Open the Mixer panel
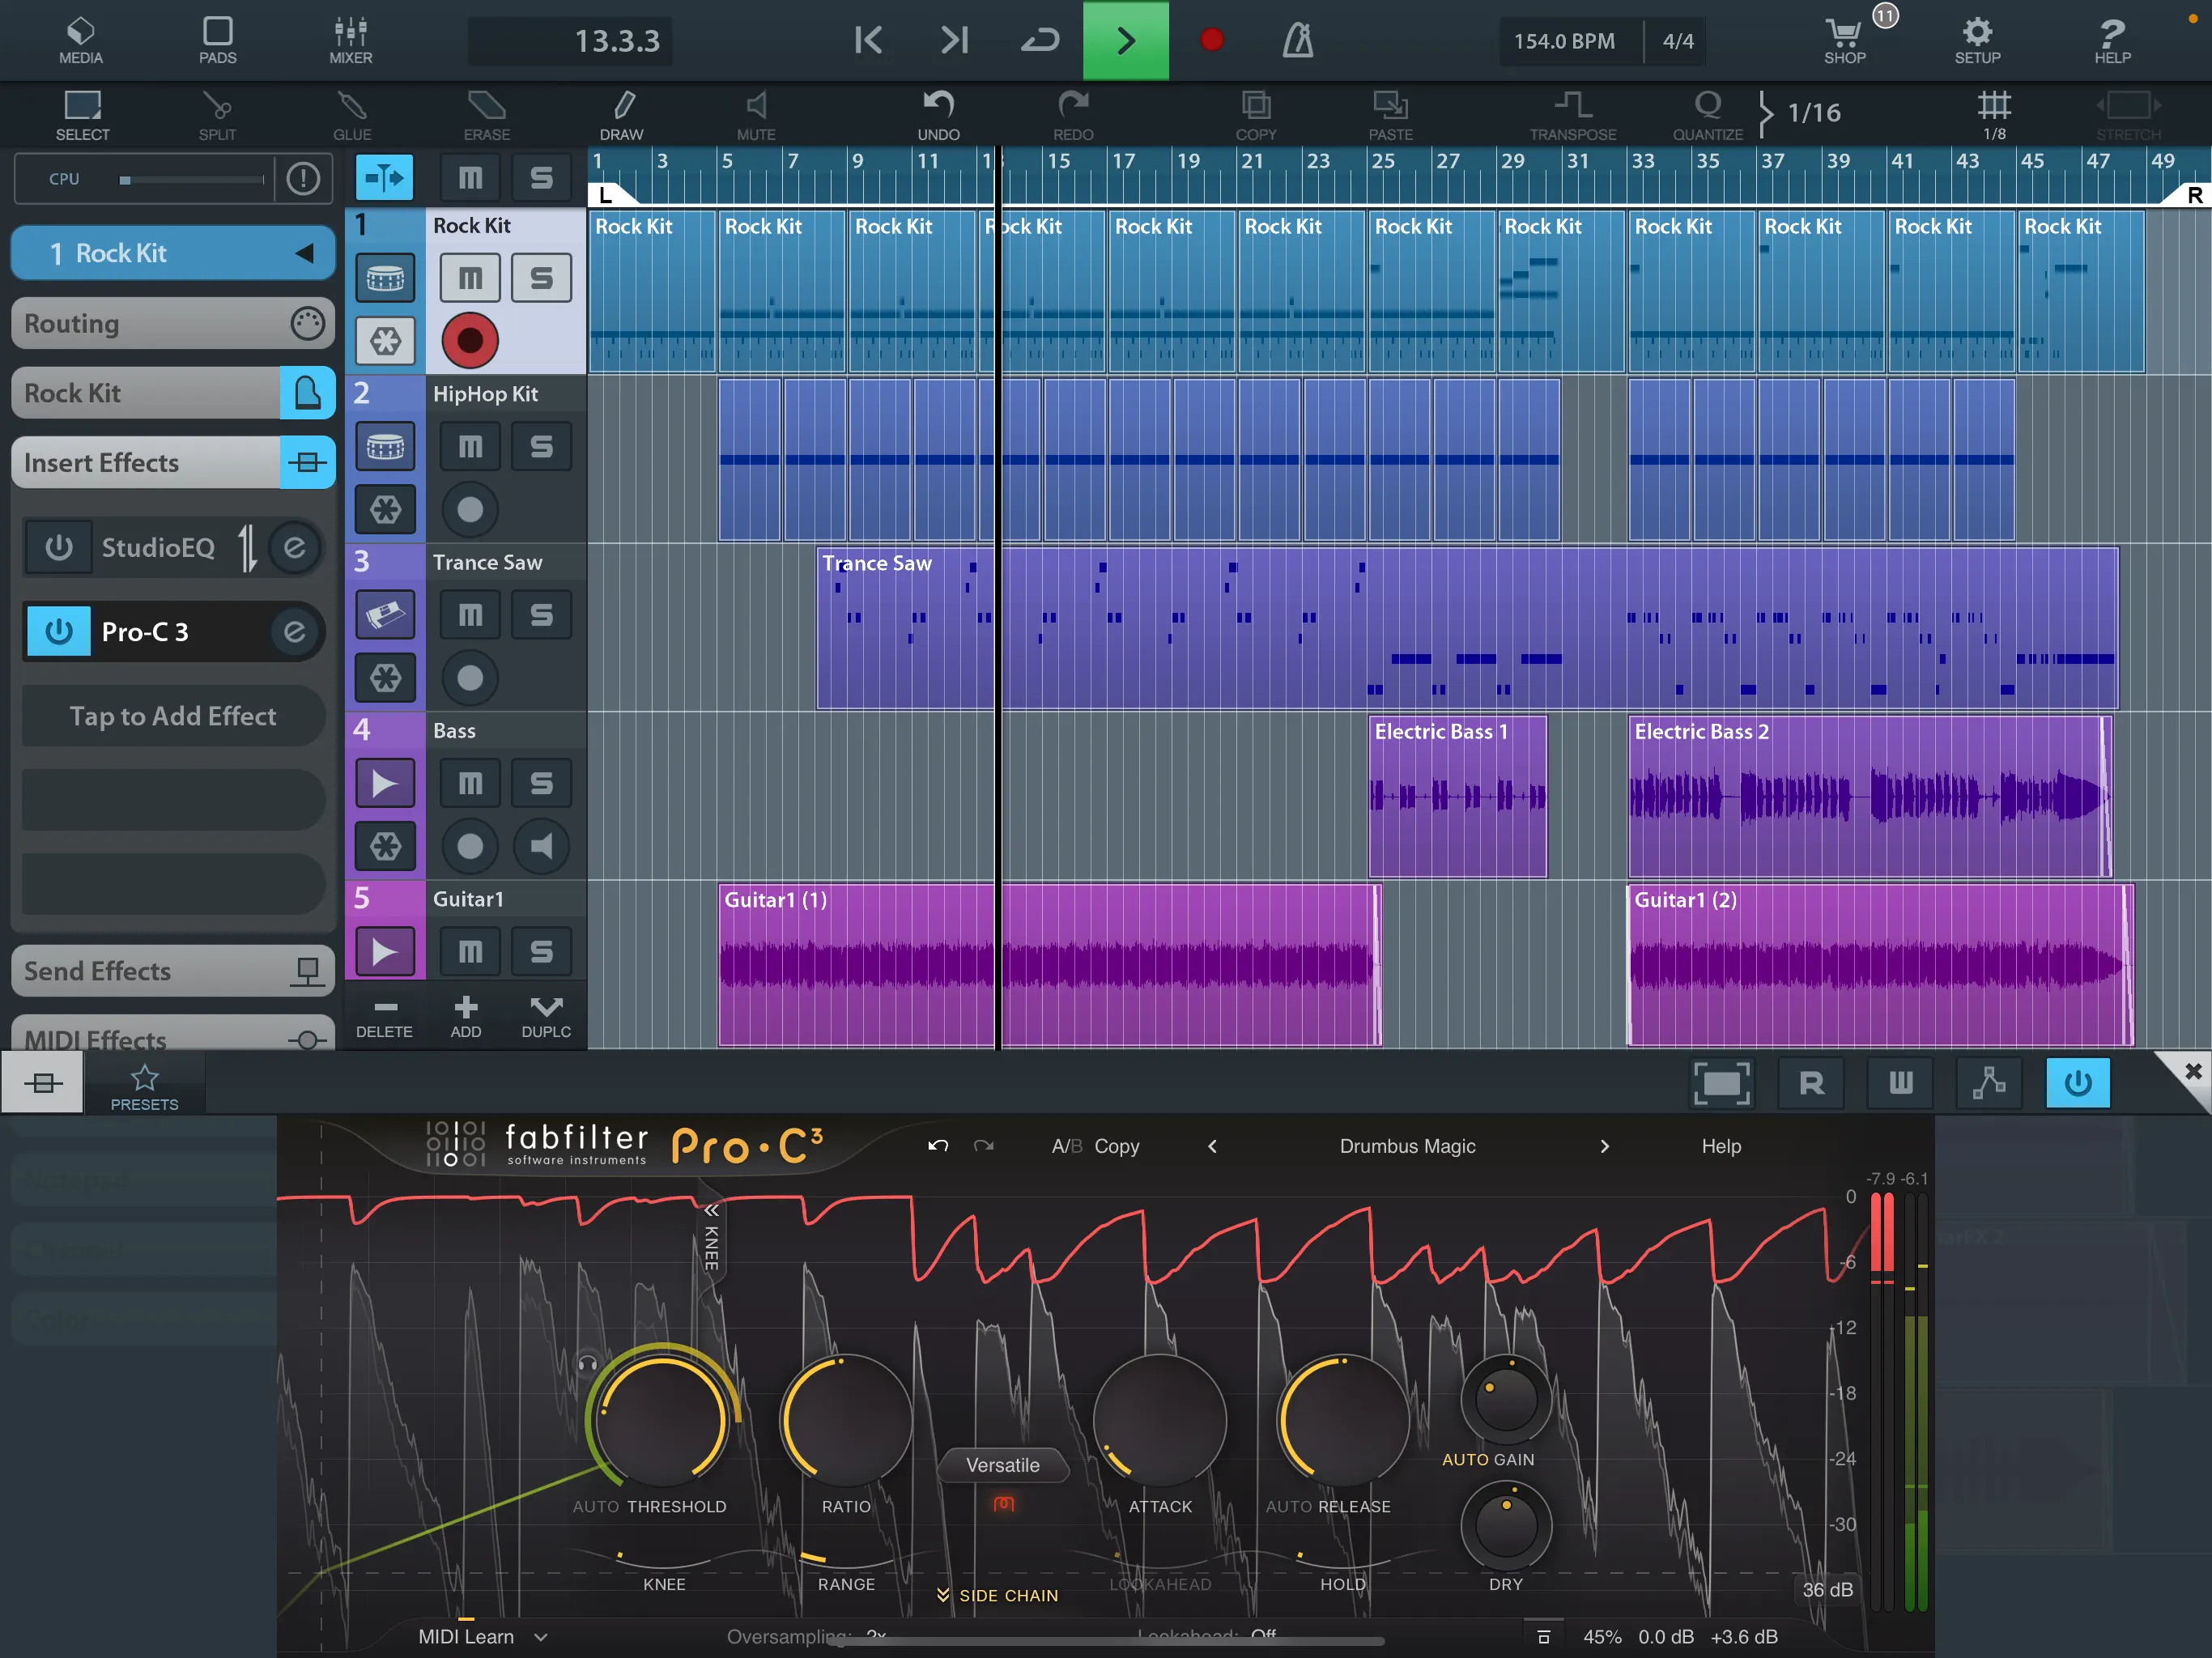Image resolution: width=2212 pixels, height=1658 pixels. point(349,40)
